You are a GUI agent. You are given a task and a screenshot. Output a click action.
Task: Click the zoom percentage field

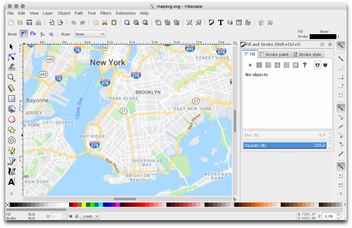(329, 216)
